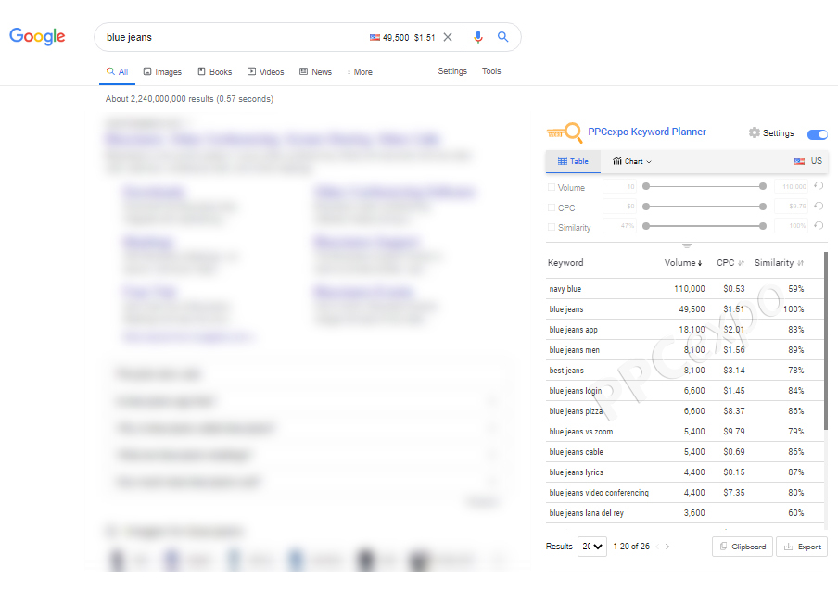Image resolution: width=838 pixels, height=591 pixels.
Task: Click the keyword table scrollbar
Action: pyautogui.click(x=826, y=342)
